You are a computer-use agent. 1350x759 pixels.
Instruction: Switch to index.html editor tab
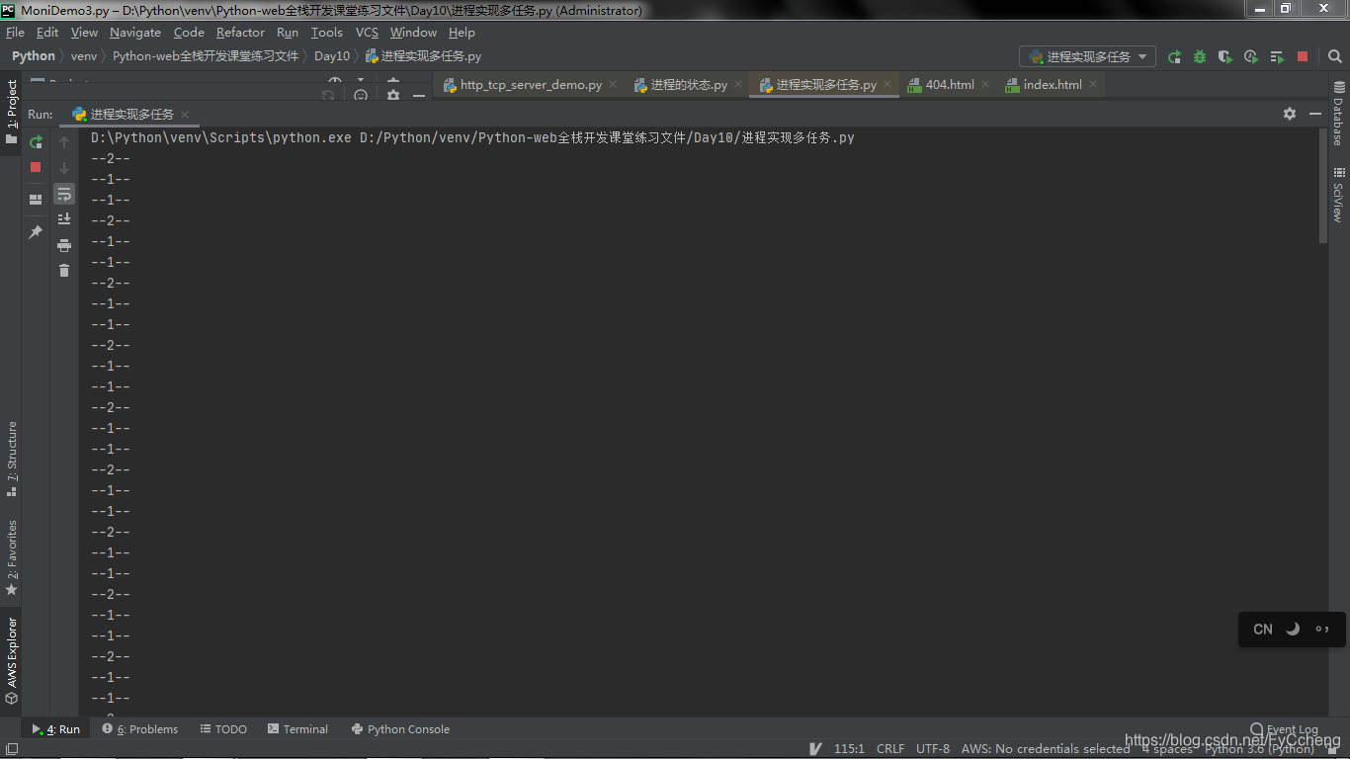click(x=1053, y=85)
